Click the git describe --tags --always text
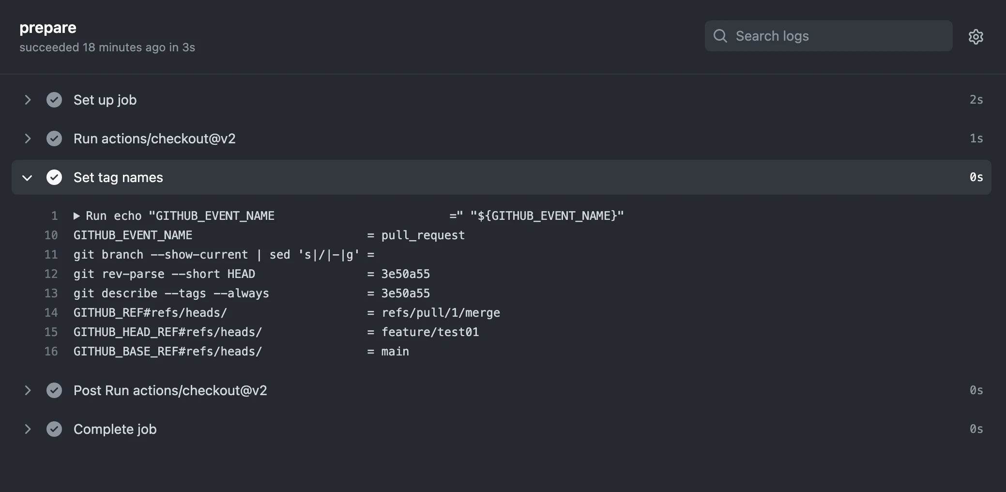The height and width of the screenshot is (492, 1006). click(x=171, y=293)
